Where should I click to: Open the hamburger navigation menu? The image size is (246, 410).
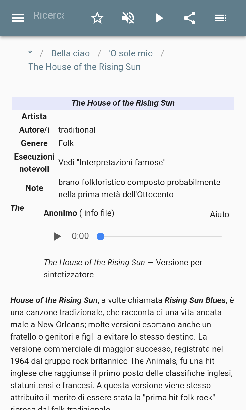coord(18,18)
